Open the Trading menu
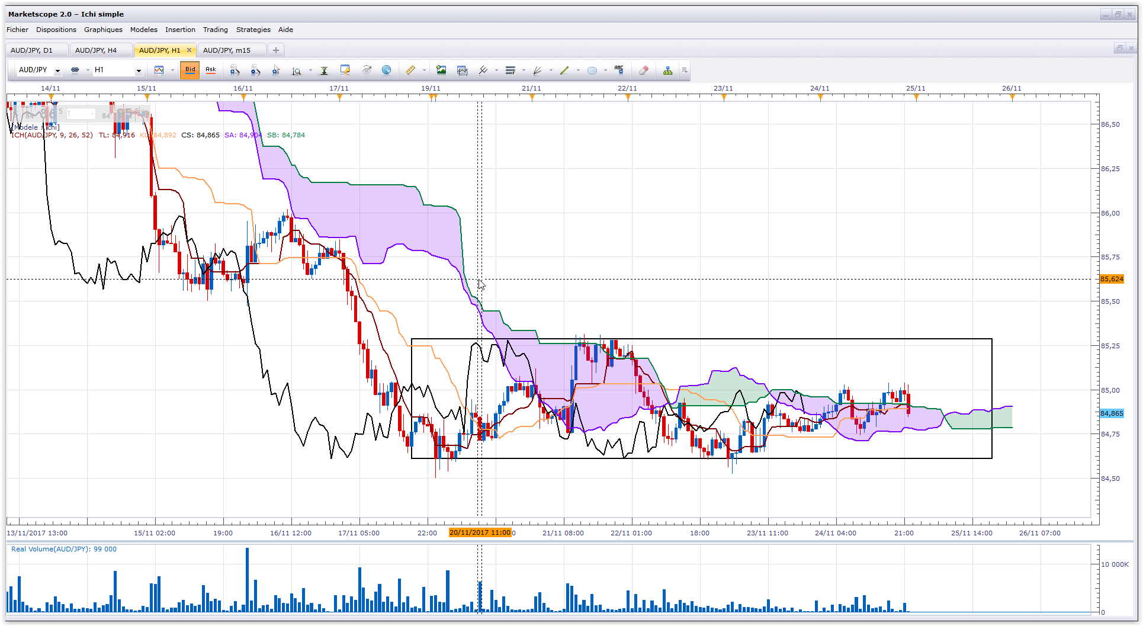Image resolution: width=1143 pixels, height=626 pixels. (x=216, y=30)
